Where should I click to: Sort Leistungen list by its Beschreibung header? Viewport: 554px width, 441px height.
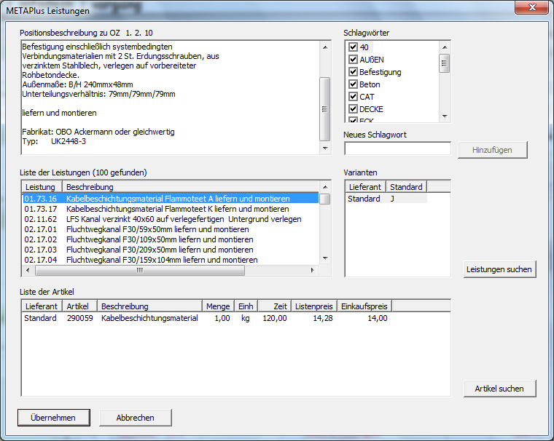191,187
